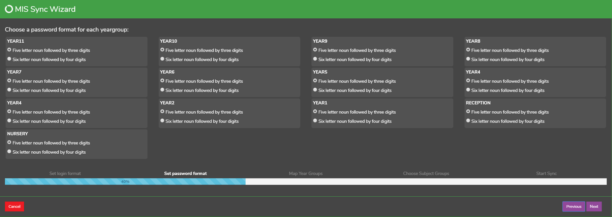Choose six letter noun format for YEAR10

(x=162, y=59)
